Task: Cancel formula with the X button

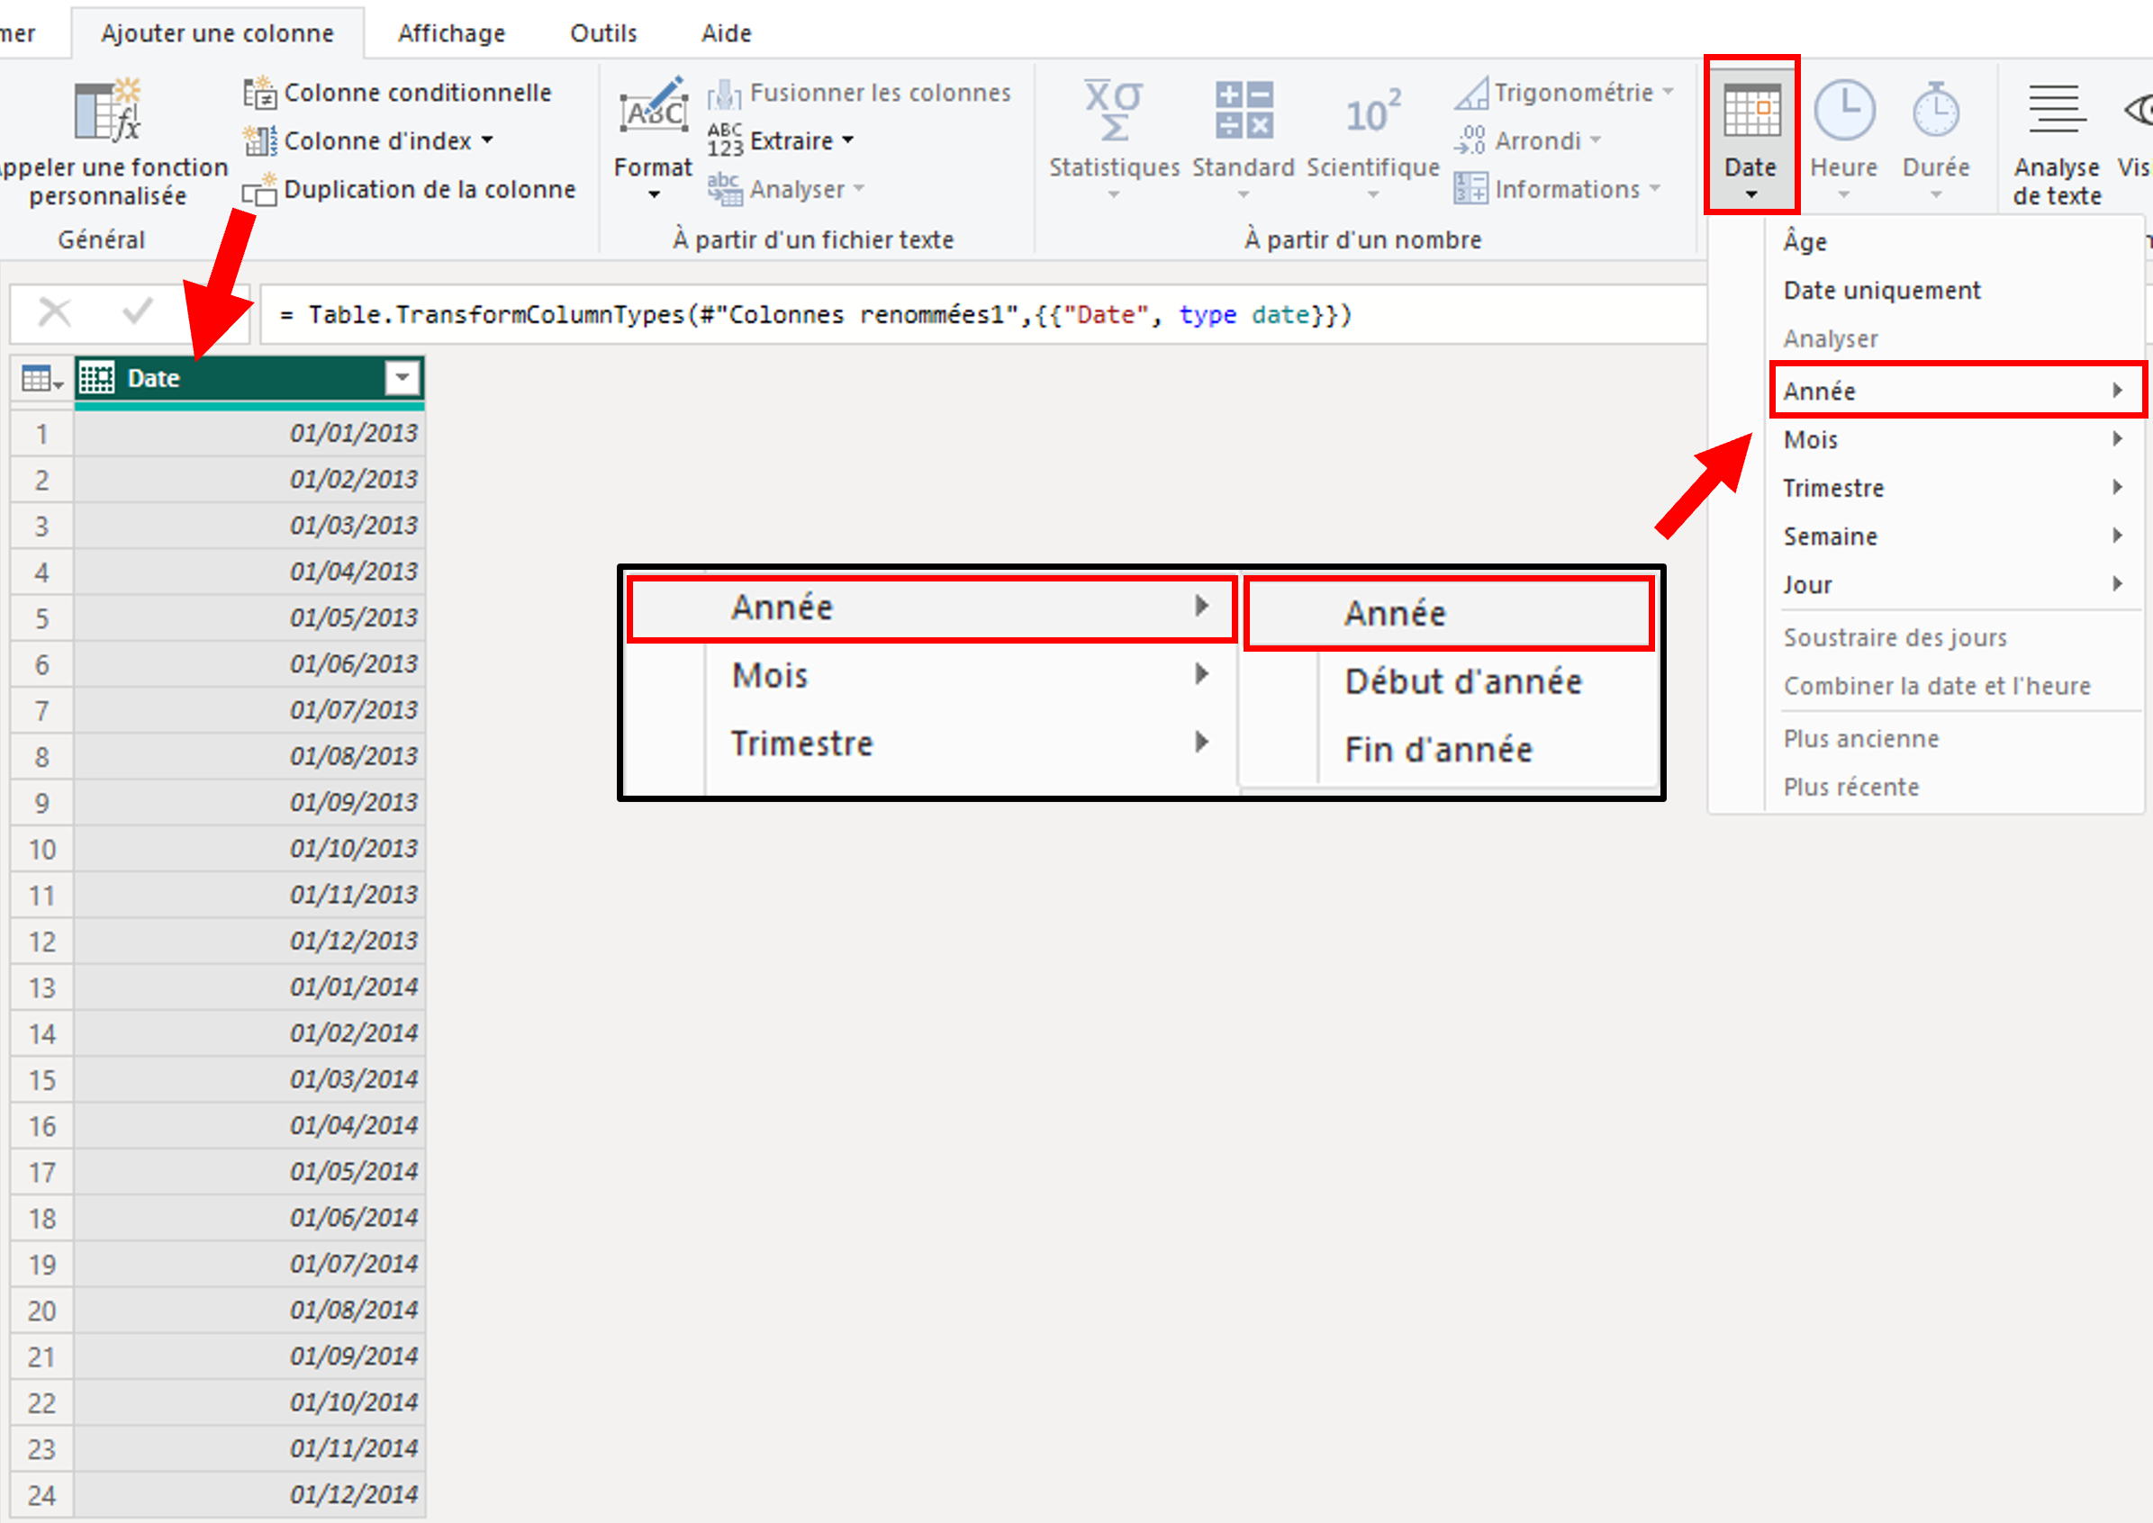Action: click(x=54, y=312)
